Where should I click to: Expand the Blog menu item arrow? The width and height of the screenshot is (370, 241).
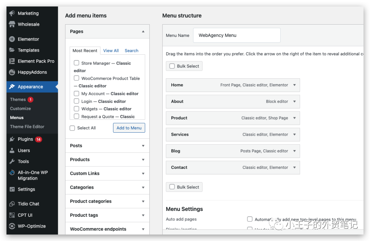[x=295, y=151]
